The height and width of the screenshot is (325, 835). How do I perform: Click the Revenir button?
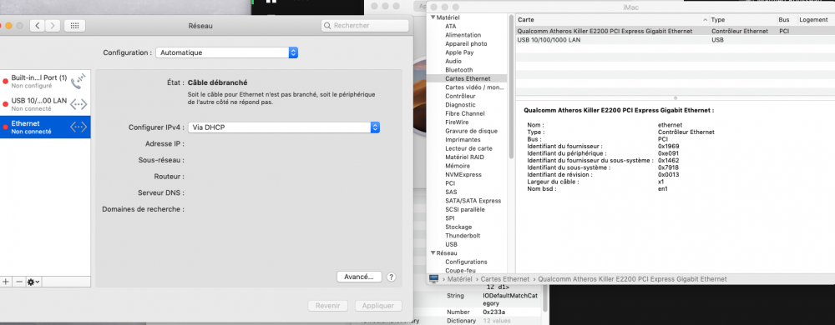328,306
